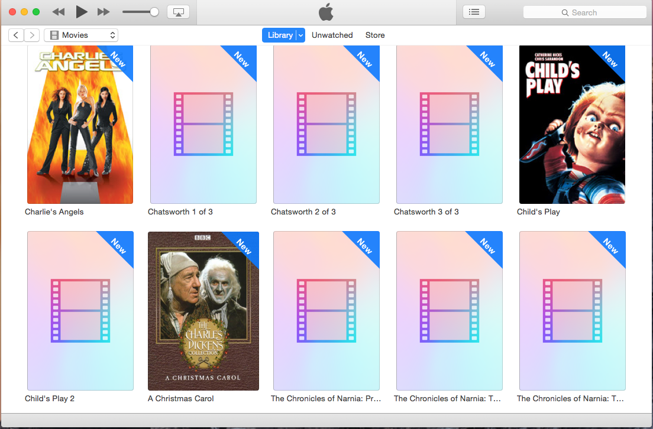Switch to the Store tab
653x429 pixels.
pyautogui.click(x=375, y=35)
